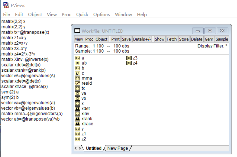Click the Genr button
This screenshot has width=237, height=157.
209,39
